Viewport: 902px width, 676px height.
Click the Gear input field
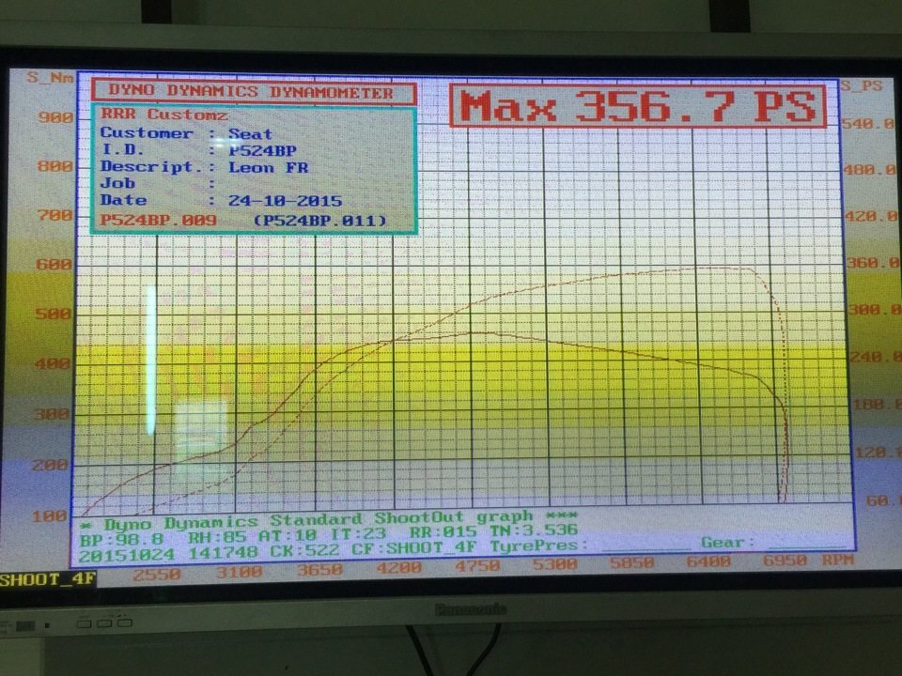(x=807, y=543)
